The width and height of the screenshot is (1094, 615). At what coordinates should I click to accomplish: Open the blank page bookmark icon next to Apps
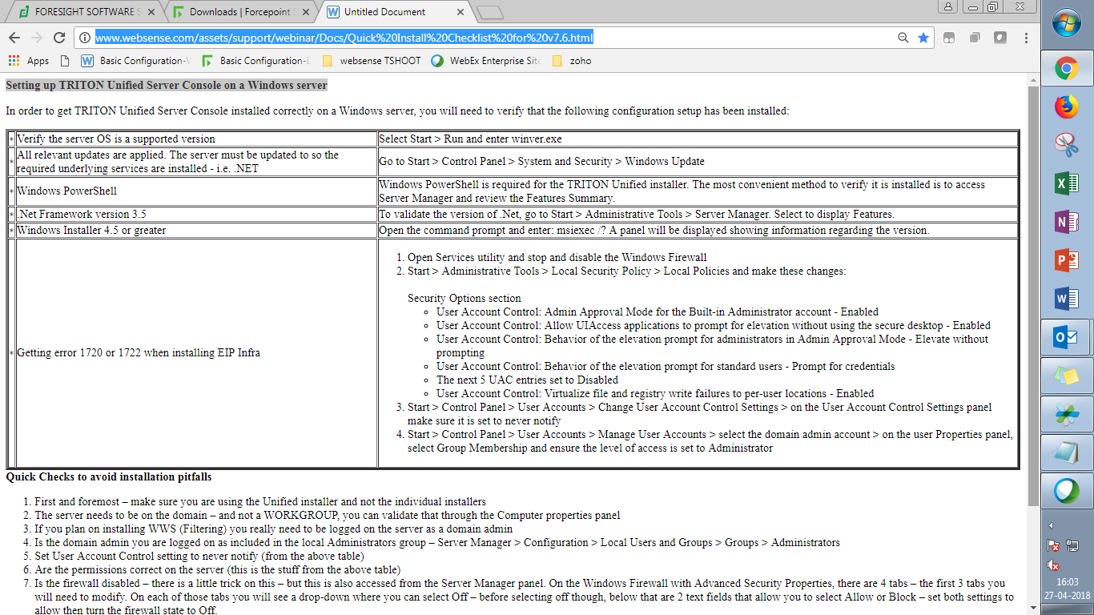[x=65, y=61]
